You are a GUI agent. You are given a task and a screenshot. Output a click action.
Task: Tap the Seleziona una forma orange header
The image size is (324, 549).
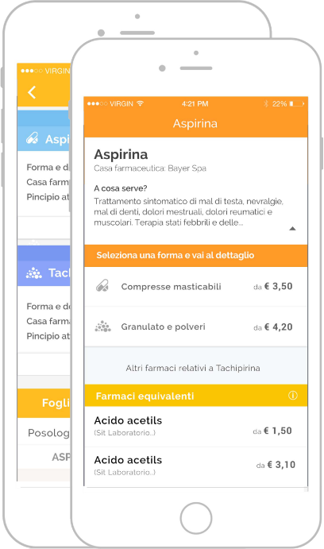coord(196,255)
